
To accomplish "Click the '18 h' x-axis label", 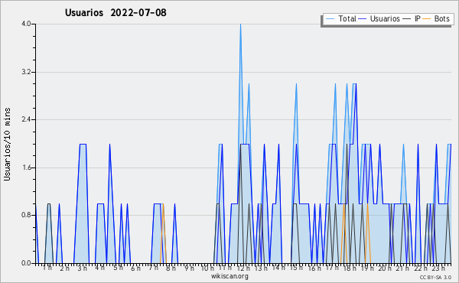I will 350,268.
